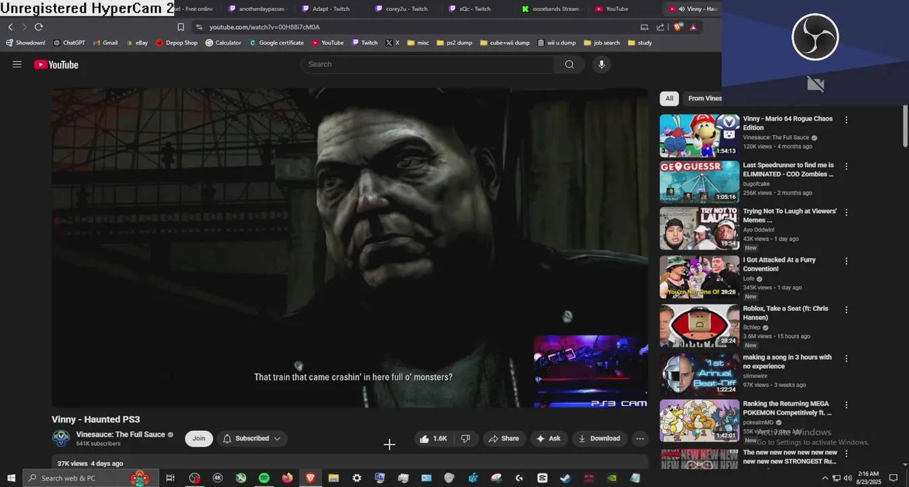Bookmark this page via bookmark icon
This screenshot has width=909, height=487.
[180, 27]
